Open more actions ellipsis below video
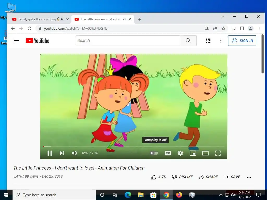Screen dimensions: 267x200 point(249,177)
